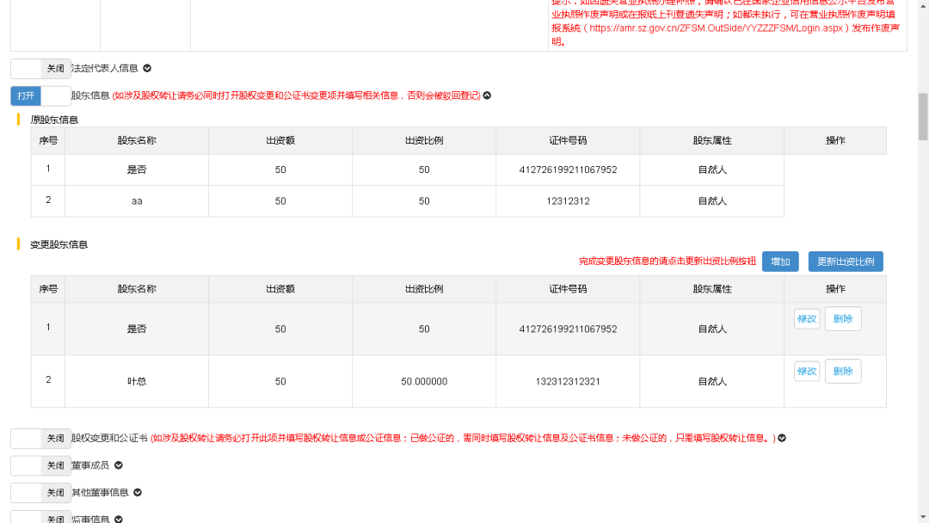Collapse chevron icon after 股东信息 red note

click(487, 95)
